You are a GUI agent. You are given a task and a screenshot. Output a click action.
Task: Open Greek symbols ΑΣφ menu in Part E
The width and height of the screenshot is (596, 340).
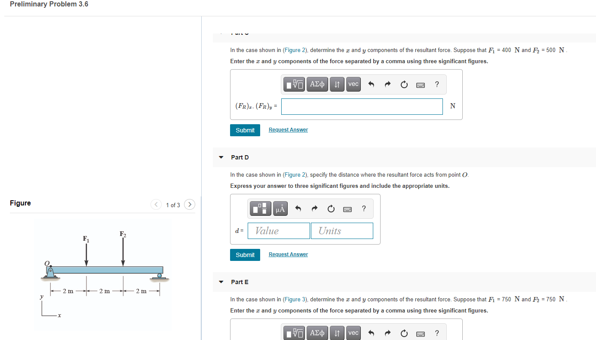point(317,333)
